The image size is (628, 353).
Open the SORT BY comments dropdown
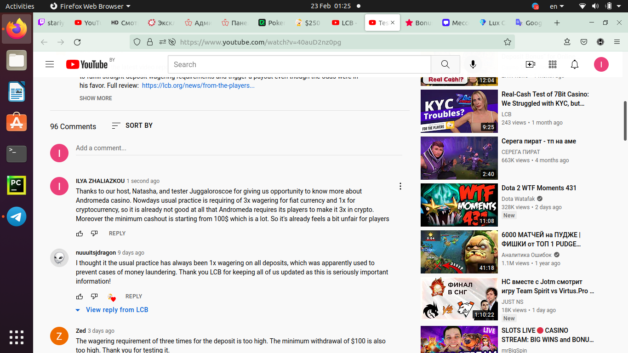[132, 125]
